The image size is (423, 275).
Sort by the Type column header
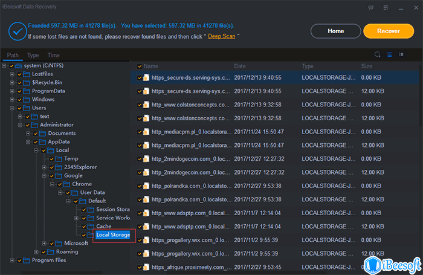pos(308,66)
